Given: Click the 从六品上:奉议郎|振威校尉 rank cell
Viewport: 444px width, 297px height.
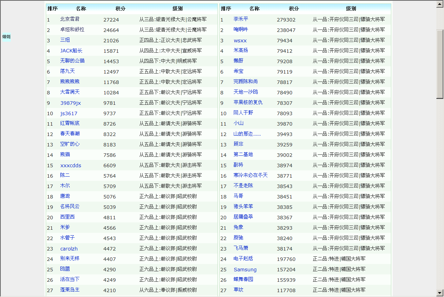Looking at the screenshot, I should click(x=168, y=290).
